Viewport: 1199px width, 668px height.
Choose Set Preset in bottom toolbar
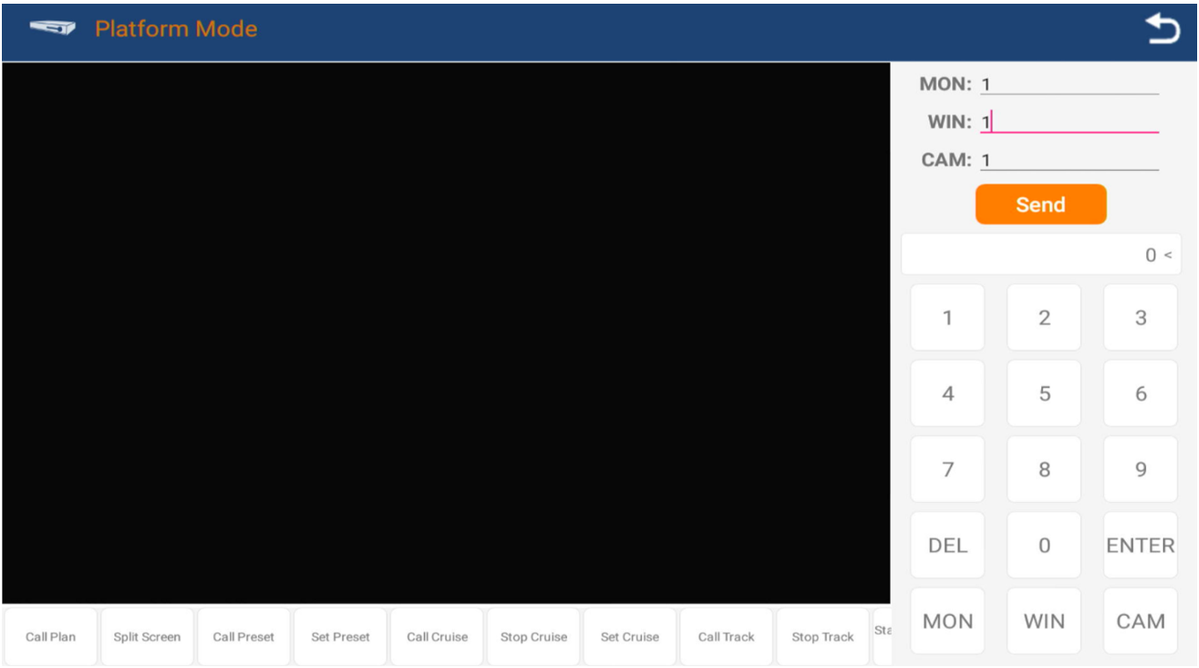click(x=341, y=637)
